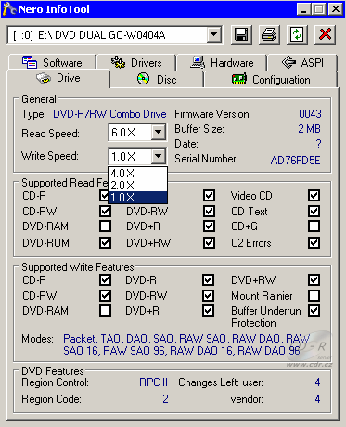Toggle DVD-RAM write feature checkbox
The width and height of the screenshot is (346, 427).
click(105, 310)
